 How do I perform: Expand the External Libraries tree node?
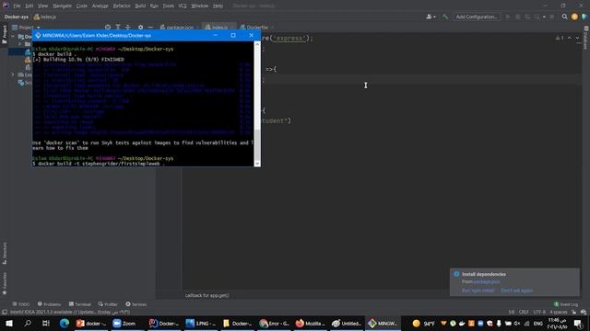[x=13, y=74]
